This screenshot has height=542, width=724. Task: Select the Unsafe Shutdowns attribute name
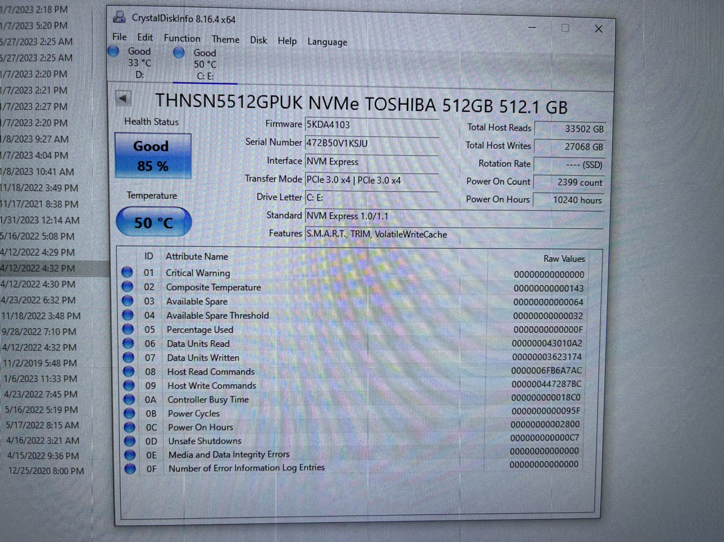pos(205,441)
